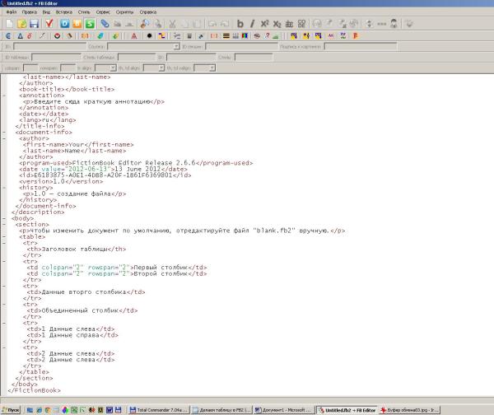Click the New document icon
The height and width of the screenshot is (415, 494).
(x=9, y=24)
